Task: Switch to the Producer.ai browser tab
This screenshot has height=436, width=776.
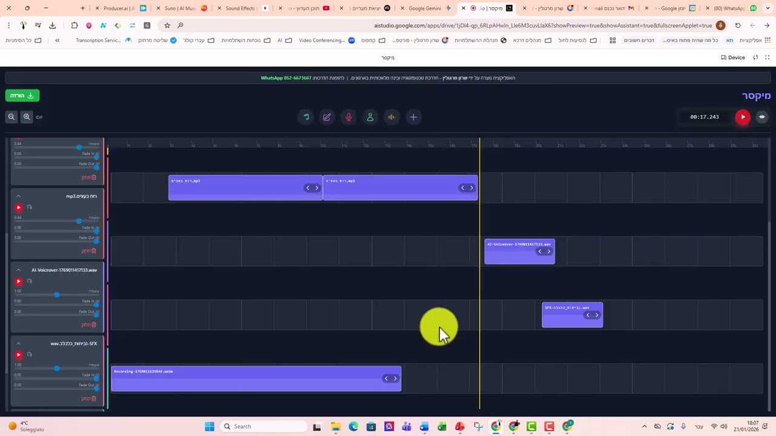Action: [x=119, y=8]
